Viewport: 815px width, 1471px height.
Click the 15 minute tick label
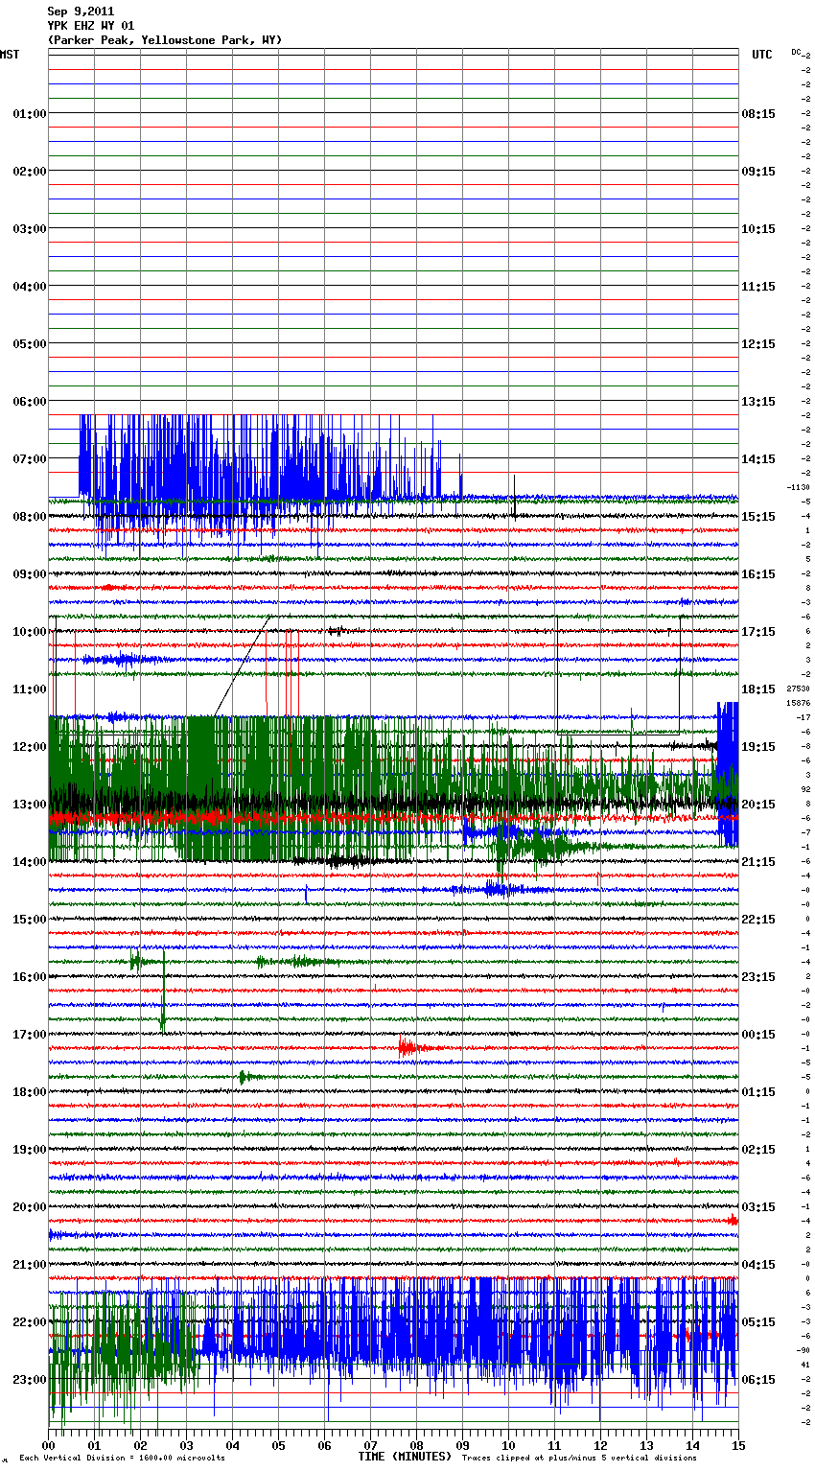click(x=738, y=1446)
